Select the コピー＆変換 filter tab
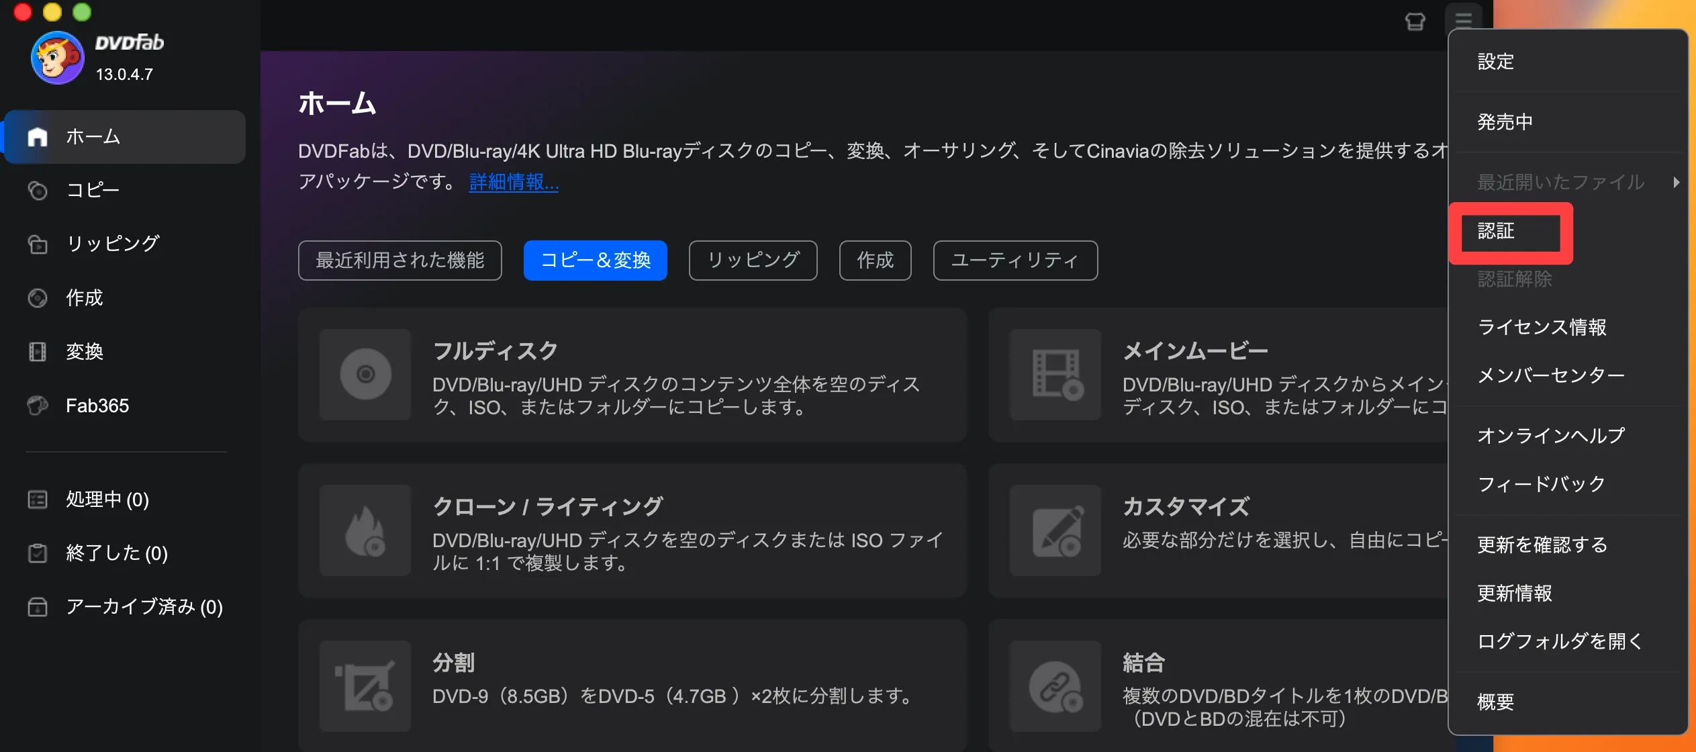Image resolution: width=1696 pixels, height=752 pixels. 595,261
